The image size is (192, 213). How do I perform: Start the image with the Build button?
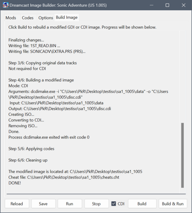point(142,204)
